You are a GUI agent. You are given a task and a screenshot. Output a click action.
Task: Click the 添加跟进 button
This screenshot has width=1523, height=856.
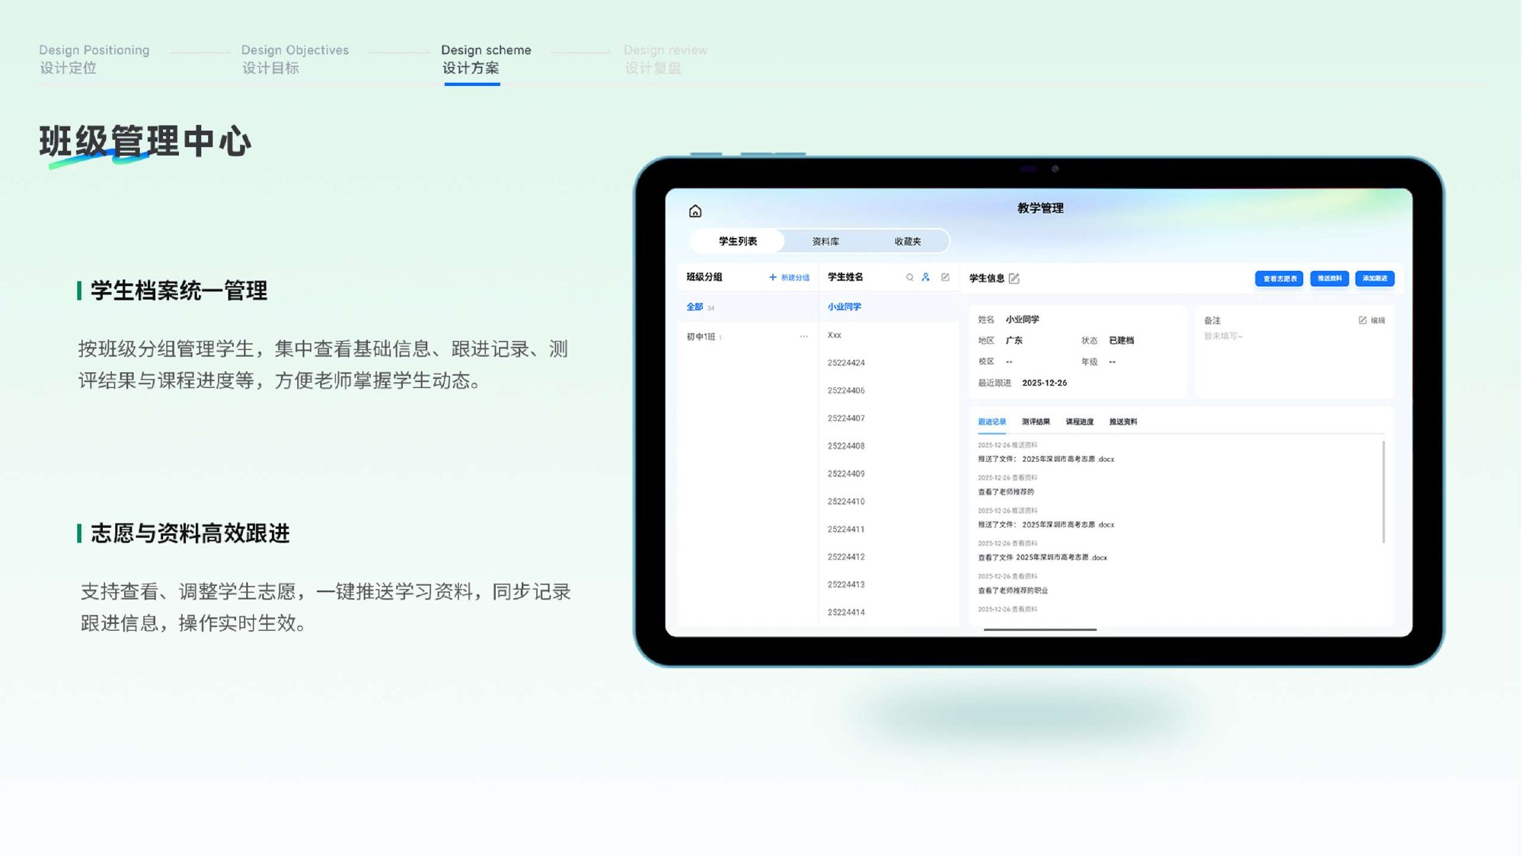(1375, 278)
